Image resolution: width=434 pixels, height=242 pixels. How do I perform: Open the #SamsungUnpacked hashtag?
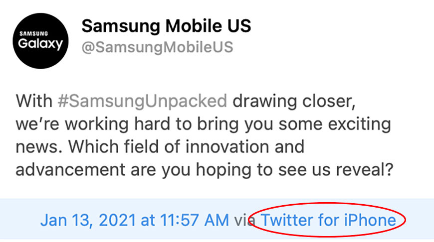coord(143,101)
